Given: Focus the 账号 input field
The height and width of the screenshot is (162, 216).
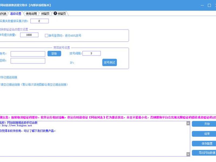Looking at the screenshot, I should 28,54.
